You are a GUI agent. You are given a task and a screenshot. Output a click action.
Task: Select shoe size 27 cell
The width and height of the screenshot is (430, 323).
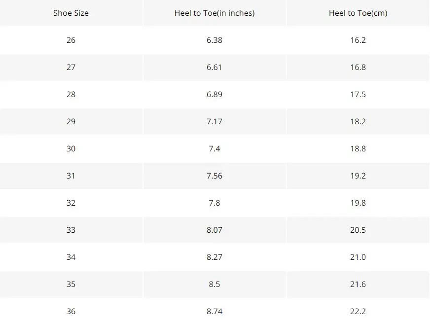point(71,67)
